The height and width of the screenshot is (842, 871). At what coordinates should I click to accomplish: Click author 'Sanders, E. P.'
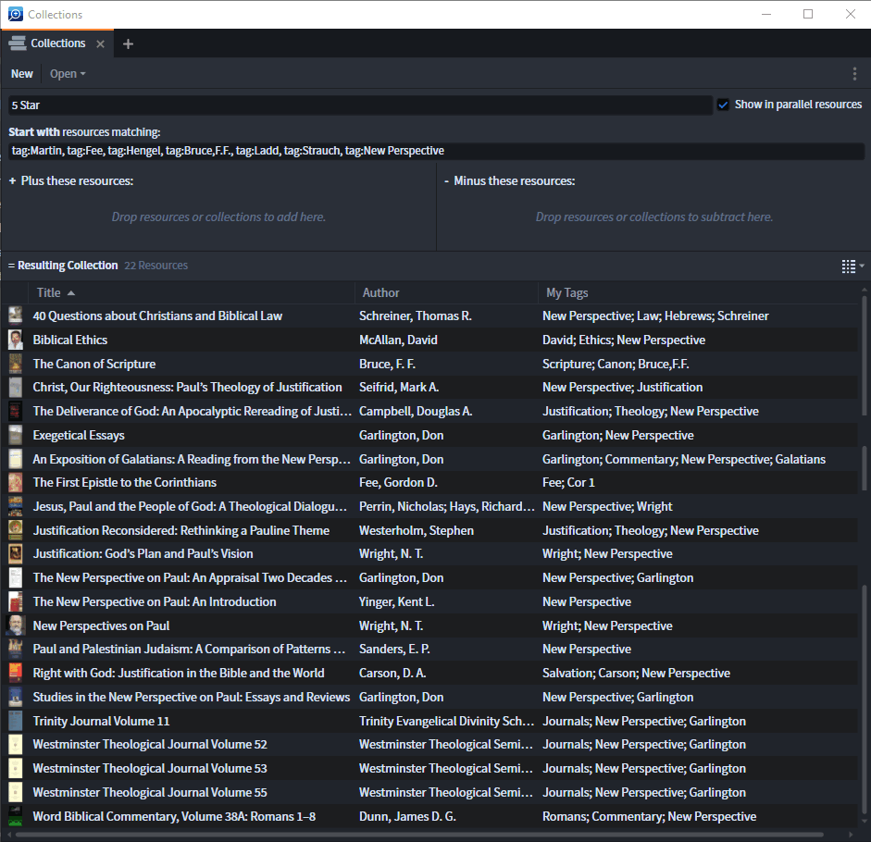394,649
